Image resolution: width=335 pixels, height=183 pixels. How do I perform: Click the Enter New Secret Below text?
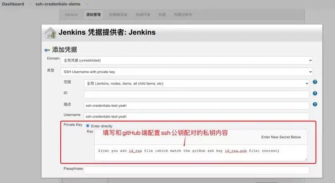coord(281,137)
